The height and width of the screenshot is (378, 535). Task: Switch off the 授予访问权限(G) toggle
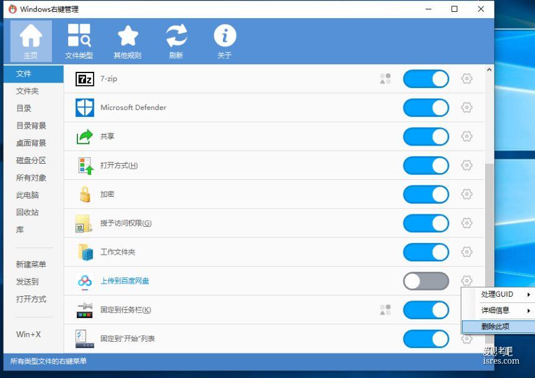click(426, 223)
